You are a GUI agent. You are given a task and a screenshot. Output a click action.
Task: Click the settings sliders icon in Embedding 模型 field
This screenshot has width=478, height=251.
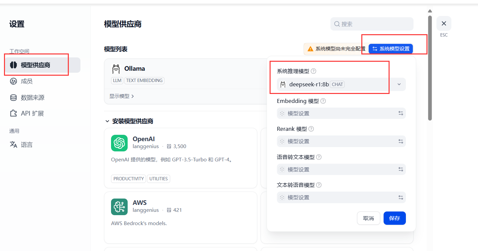tap(401, 113)
